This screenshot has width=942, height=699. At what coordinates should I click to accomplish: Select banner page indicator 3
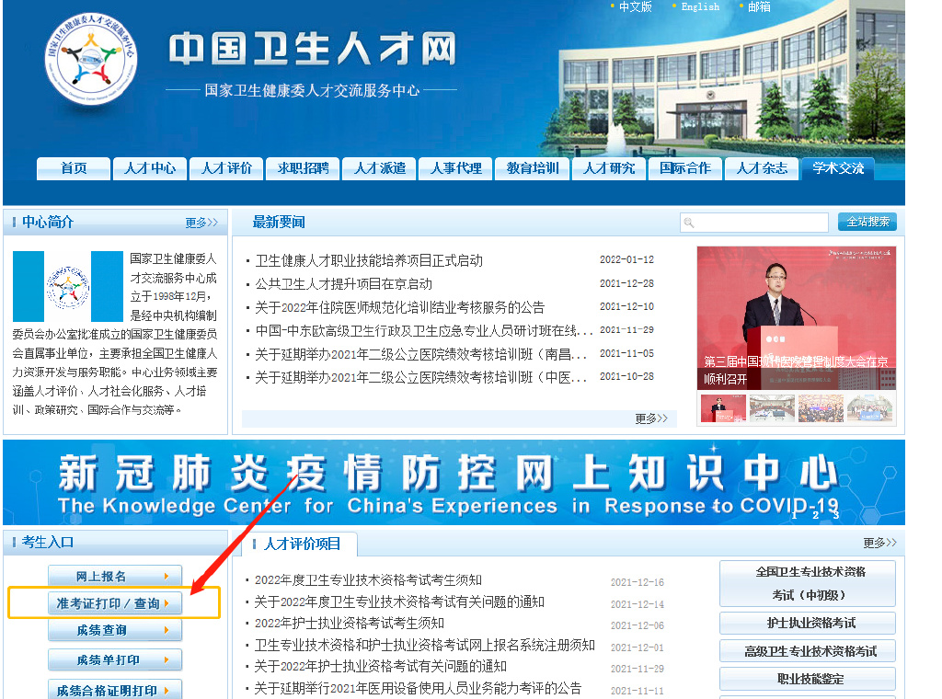(835, 515)
